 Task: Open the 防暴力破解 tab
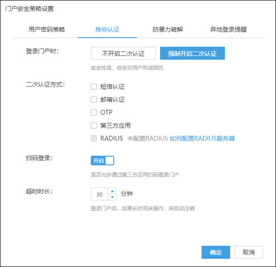[x=168, y=29]
